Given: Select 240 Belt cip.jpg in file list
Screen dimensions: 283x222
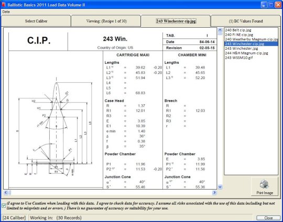Looking at the screenshot, I should (x=238, y=30).
